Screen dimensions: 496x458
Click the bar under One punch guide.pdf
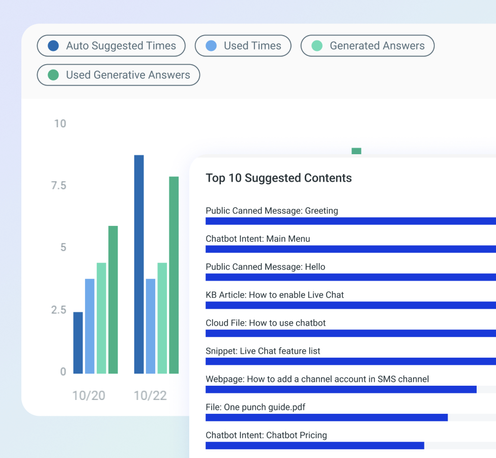click(327, 417)
